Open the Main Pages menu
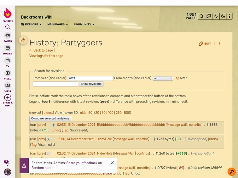Viewport: 238px width, 178px height. click(58, 25)
